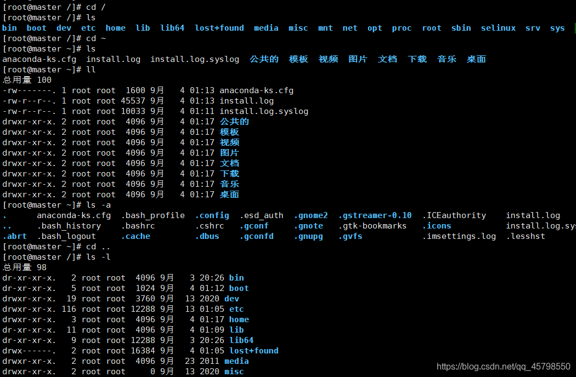576x377 pixels.
Task: Select '.bash_profile' in the ls -a output
Action: [x=153, y=215]
